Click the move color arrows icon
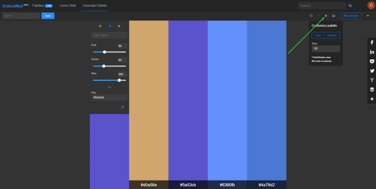The image size is (376, 189). click(x=100, y=26)
